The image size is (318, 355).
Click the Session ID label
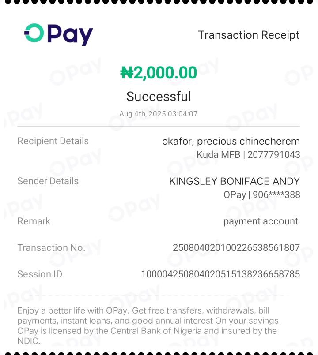tap(40, 274)
